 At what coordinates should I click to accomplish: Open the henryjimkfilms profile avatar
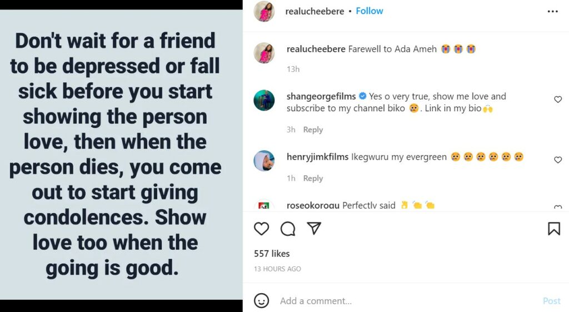264,161
